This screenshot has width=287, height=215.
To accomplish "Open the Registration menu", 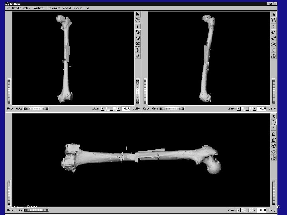I will (38, 8).
